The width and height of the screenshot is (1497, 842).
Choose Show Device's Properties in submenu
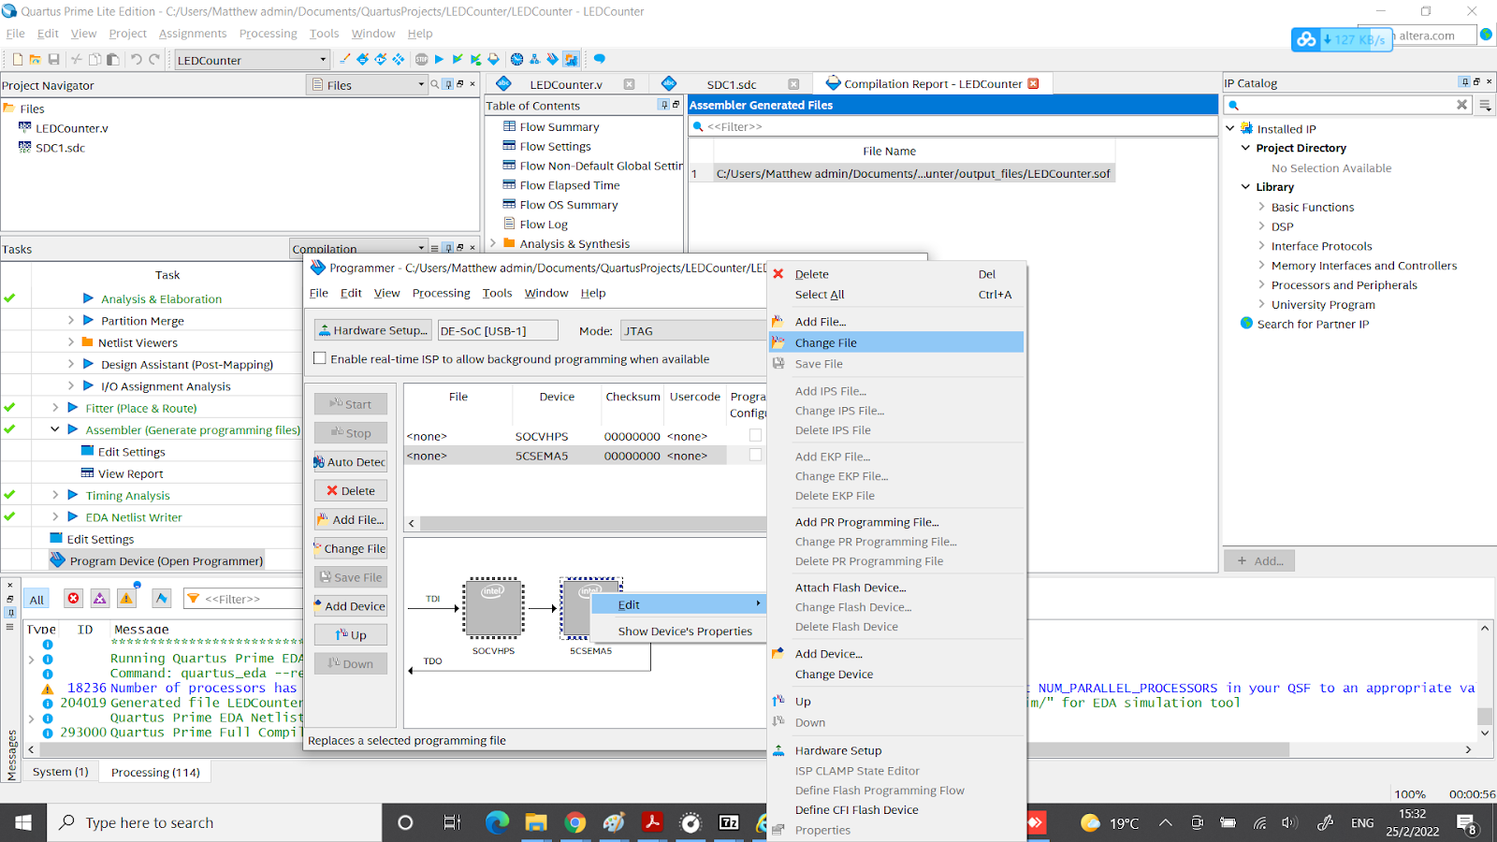click(x=684, y=631)
